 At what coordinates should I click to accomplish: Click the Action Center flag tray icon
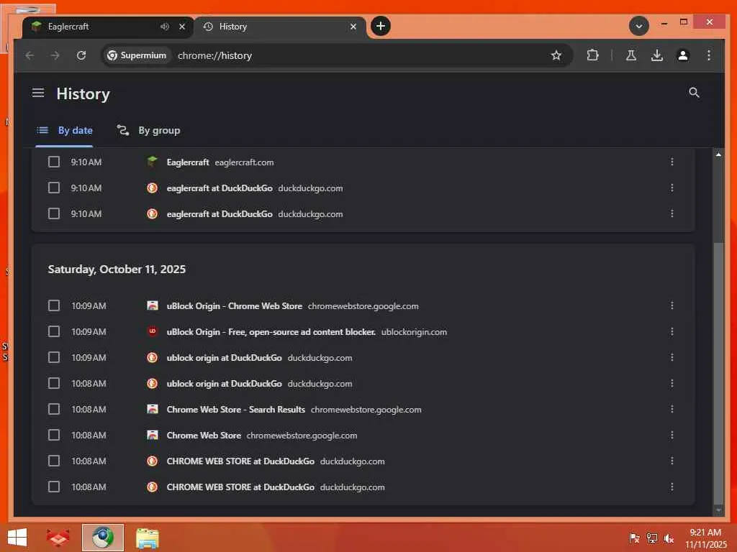point(634,538)
